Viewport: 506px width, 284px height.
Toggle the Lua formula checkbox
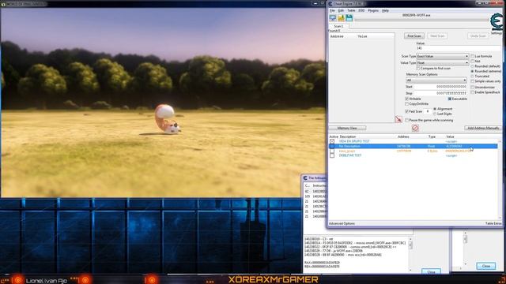[x=473, y=56]
